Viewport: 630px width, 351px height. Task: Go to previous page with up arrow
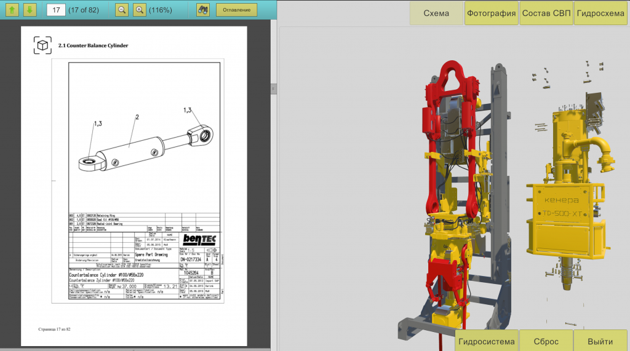coord(12,10)
